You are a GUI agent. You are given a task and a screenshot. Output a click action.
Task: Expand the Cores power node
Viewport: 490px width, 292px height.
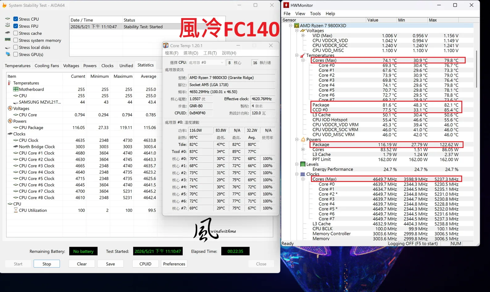click(x=303, y=149)
